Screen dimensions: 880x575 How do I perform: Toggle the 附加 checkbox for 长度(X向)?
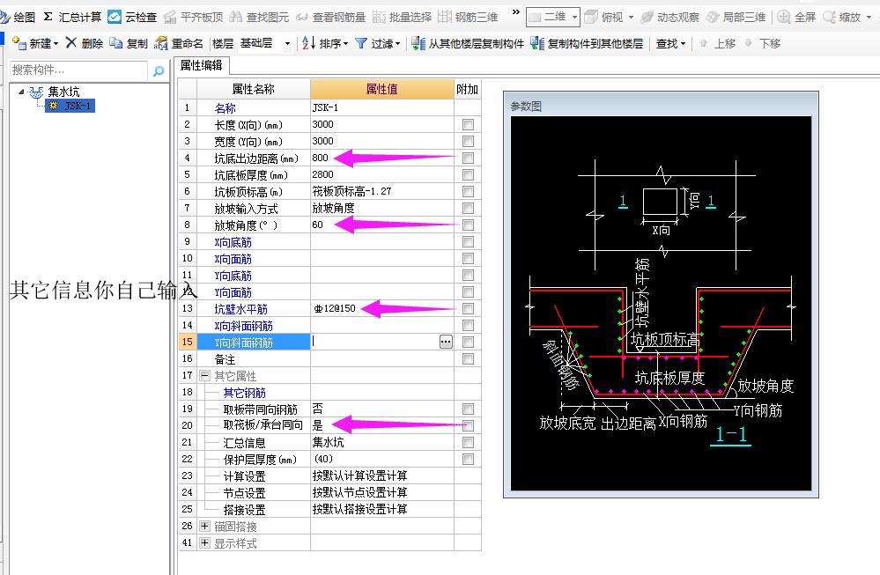coord(468,124)
